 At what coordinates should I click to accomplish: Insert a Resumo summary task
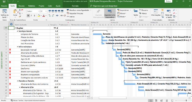(144, 10)
